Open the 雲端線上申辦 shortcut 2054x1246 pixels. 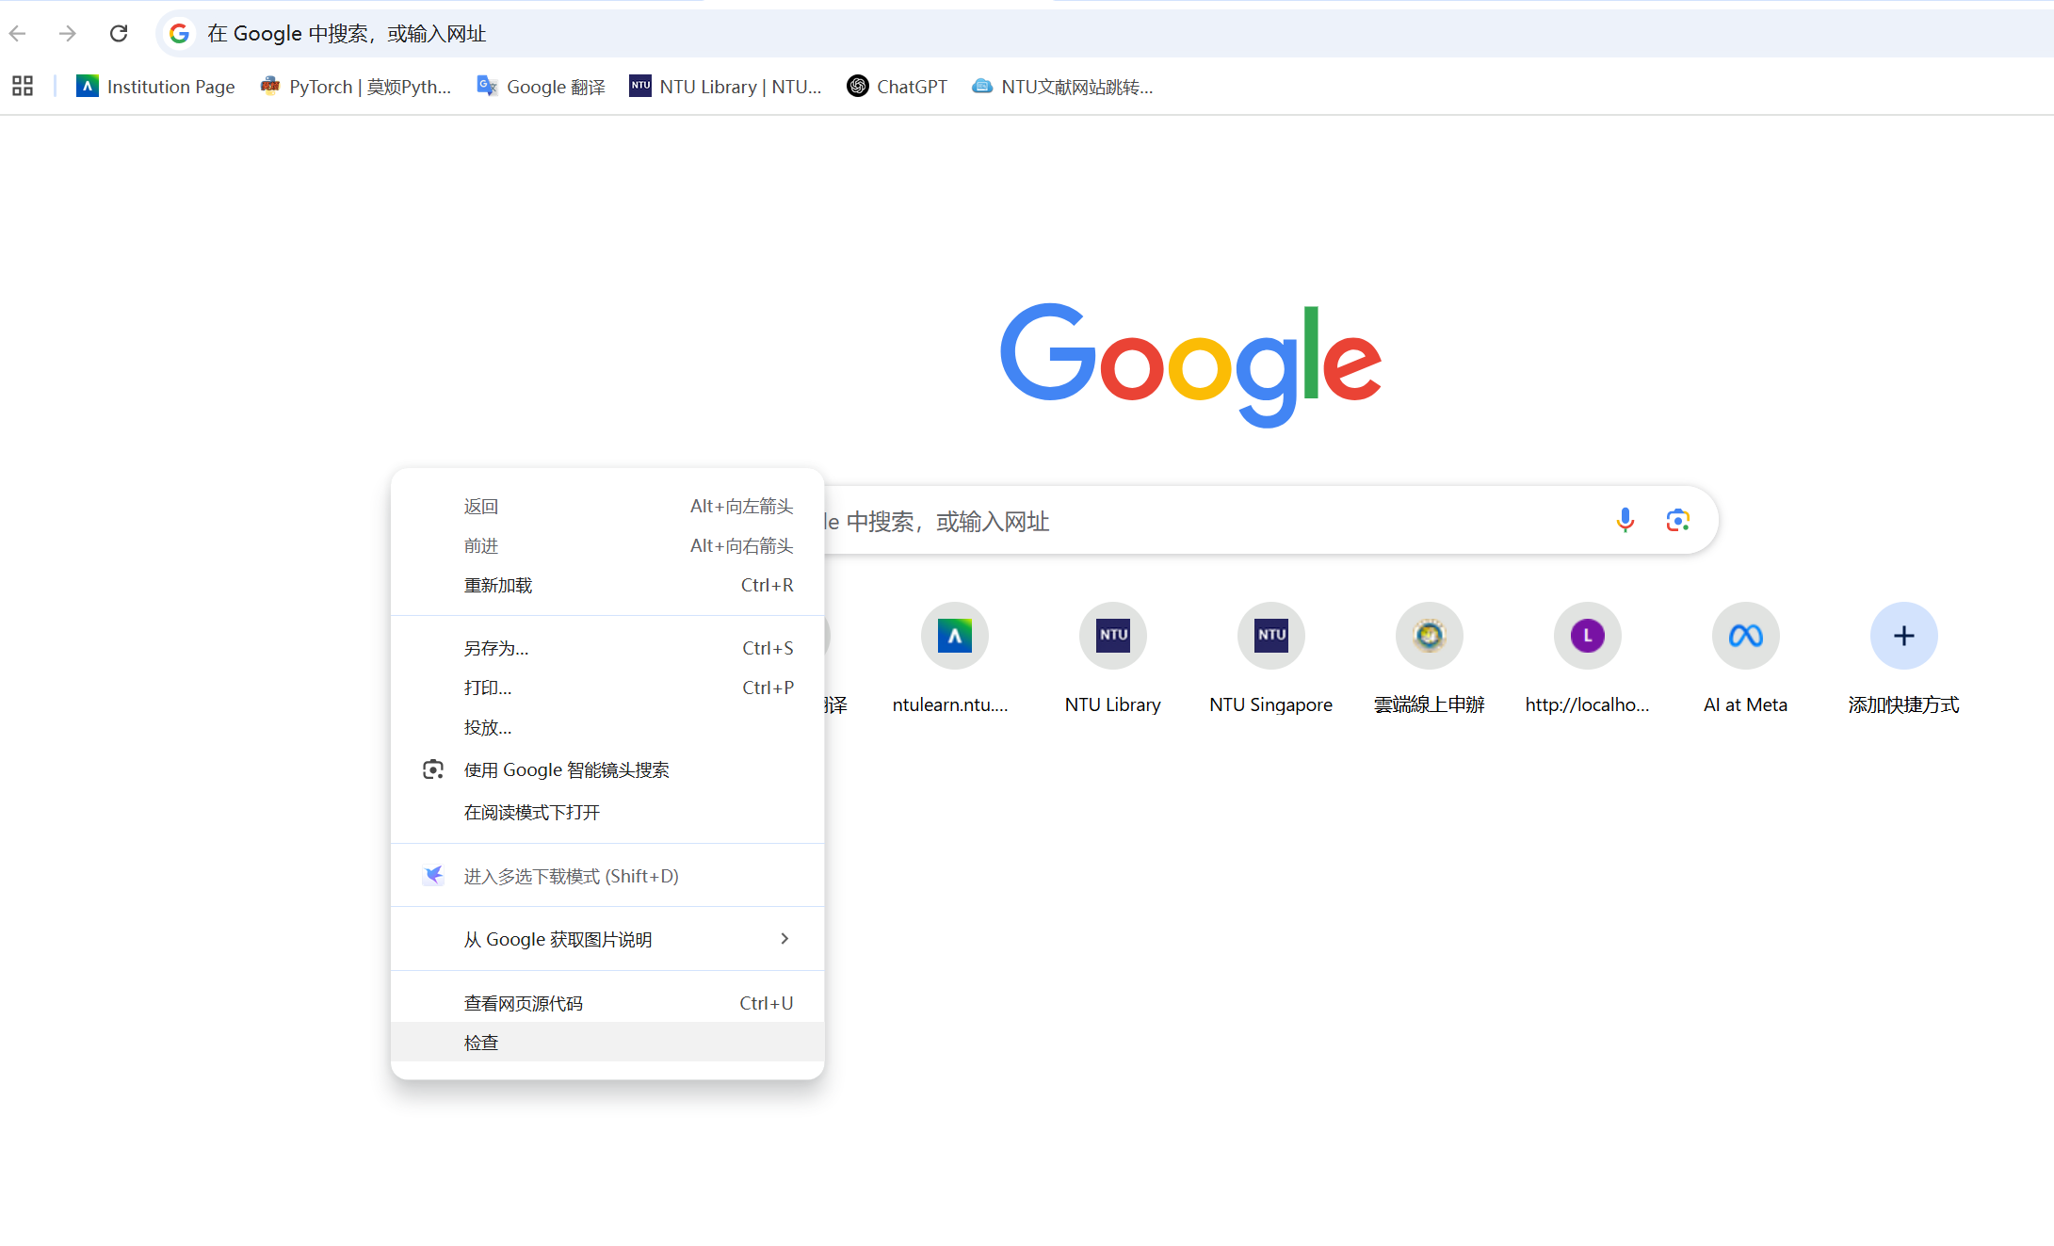coord(1429,636)
